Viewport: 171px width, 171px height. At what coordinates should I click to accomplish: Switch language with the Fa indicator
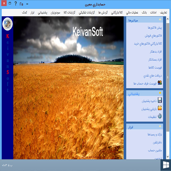click(21, 4)
